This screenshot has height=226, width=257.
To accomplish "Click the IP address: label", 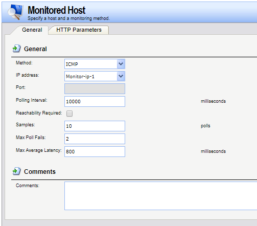I will (x=28, y=75).
